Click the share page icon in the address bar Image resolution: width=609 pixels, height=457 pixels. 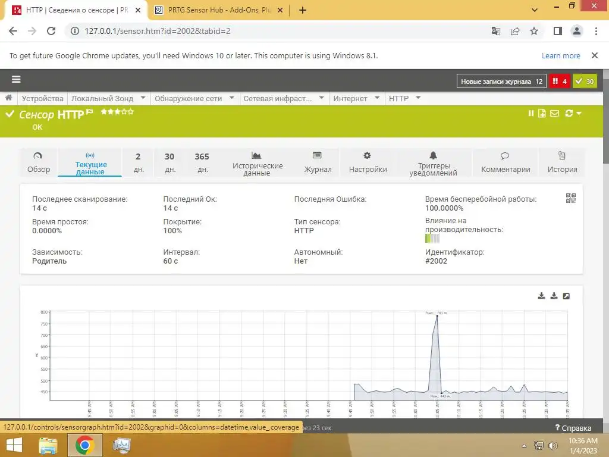coord(515,31)
